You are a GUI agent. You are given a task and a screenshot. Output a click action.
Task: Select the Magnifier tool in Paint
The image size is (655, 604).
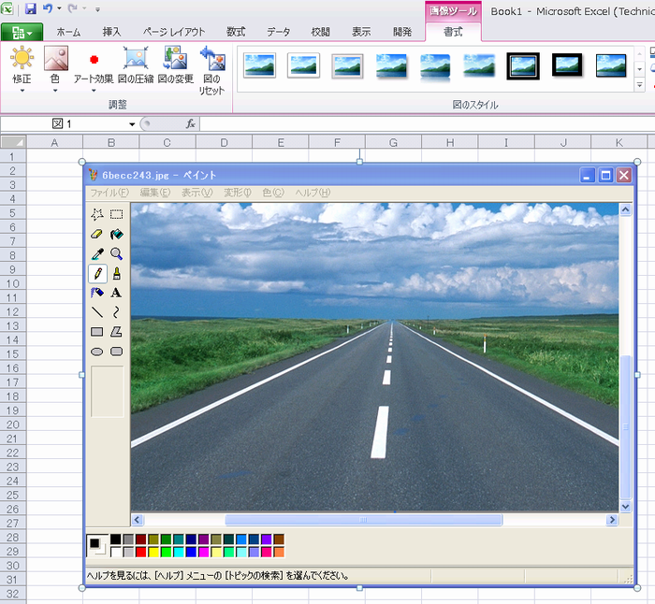[x=117, y=253]
